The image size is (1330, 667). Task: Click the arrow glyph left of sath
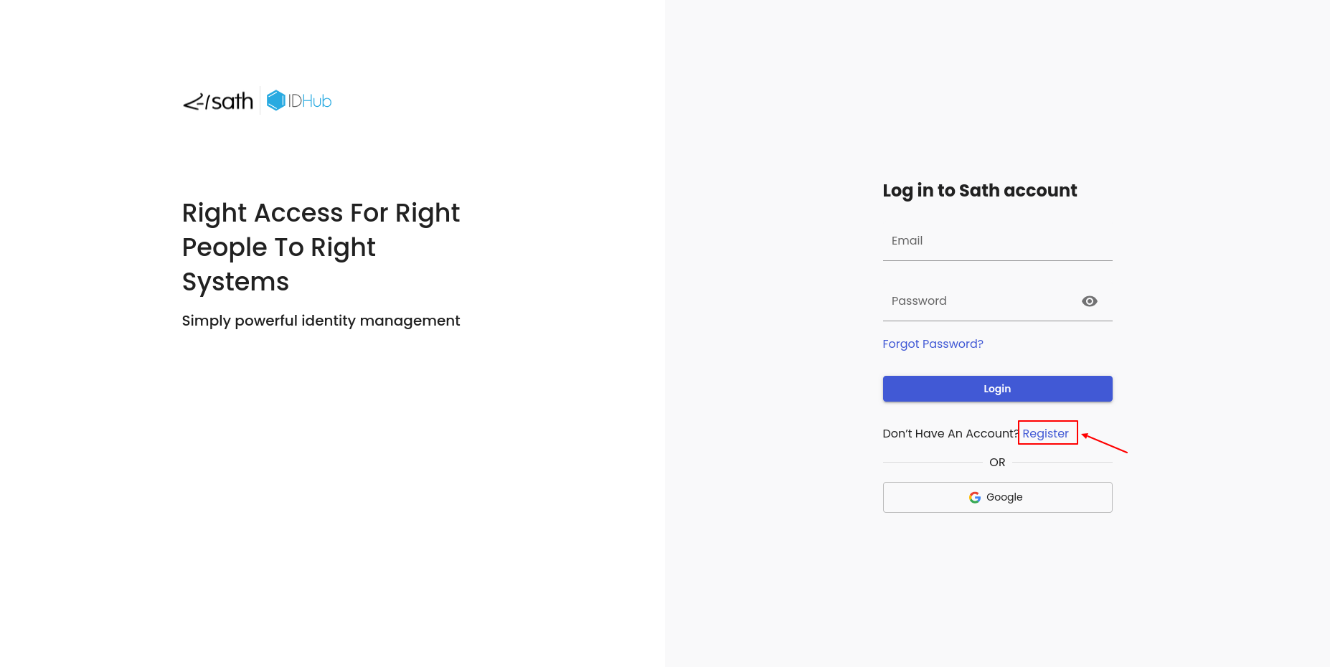tap(194, 103)
